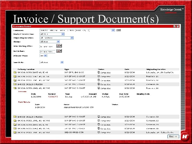
Task: Expand folder for Lafayette USA Capital Dr. job
Action: click(15, 72)
